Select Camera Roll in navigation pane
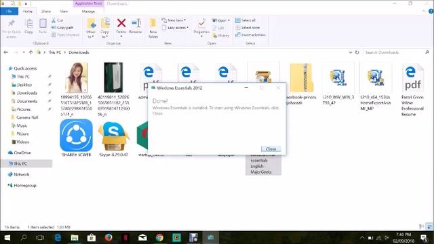434x244 pixels. [x=27, y=117]
